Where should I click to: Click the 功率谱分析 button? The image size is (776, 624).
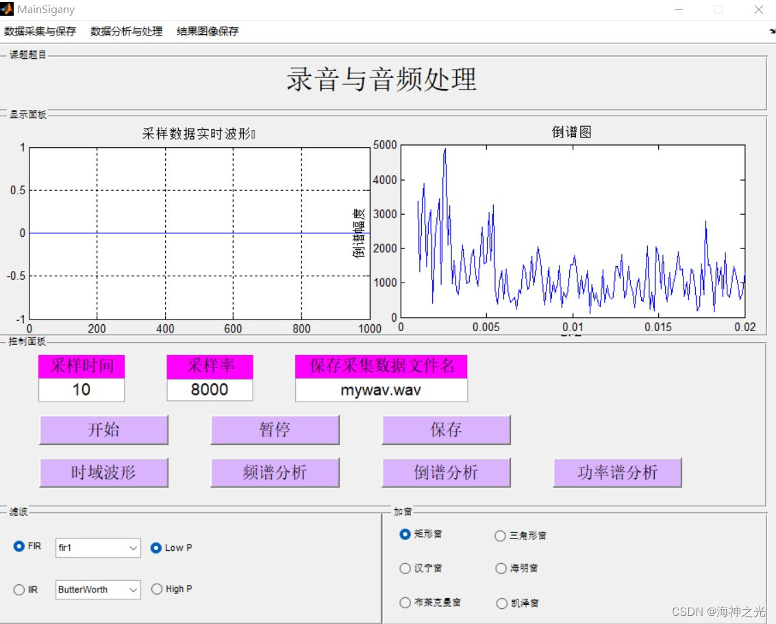(x=618, y=473)
